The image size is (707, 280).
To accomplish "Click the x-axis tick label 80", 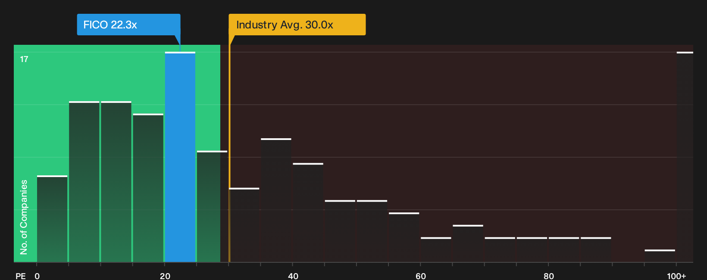I will (549, 276).
